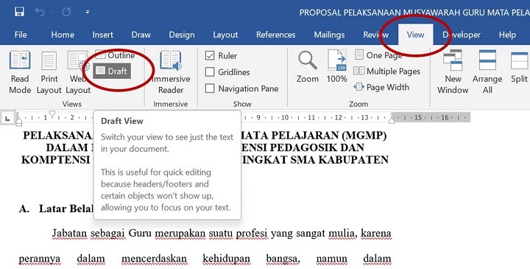Image resolution: width=530 pixels, height=269 pixels.
Task: Enable the Navigation Pane checkbox
Action: (x=210, y=88)
